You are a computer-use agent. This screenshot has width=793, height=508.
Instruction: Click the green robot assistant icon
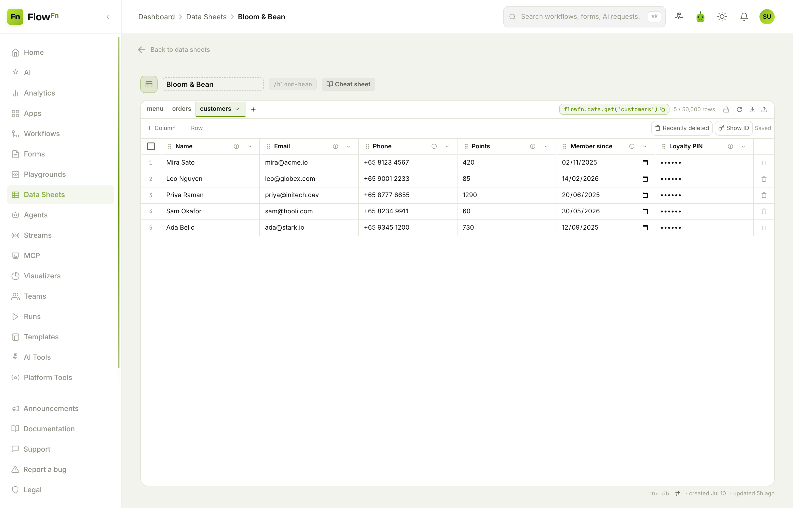click(700, 17)
